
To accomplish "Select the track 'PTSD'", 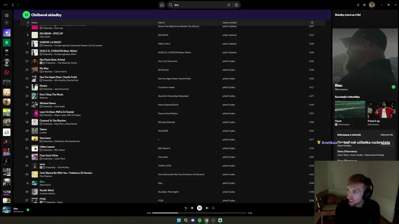I will [43, 199].
